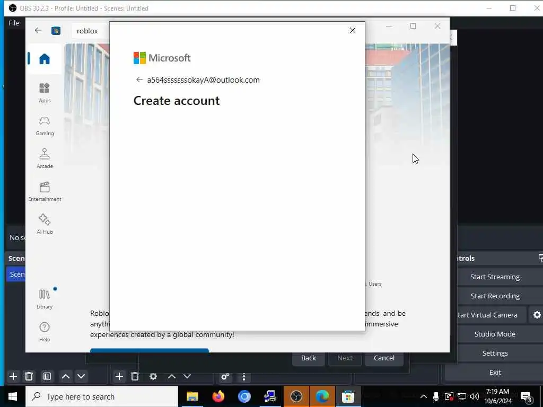
Task: Click Next button in OBS wizard
Action: (x=345, y=358)
